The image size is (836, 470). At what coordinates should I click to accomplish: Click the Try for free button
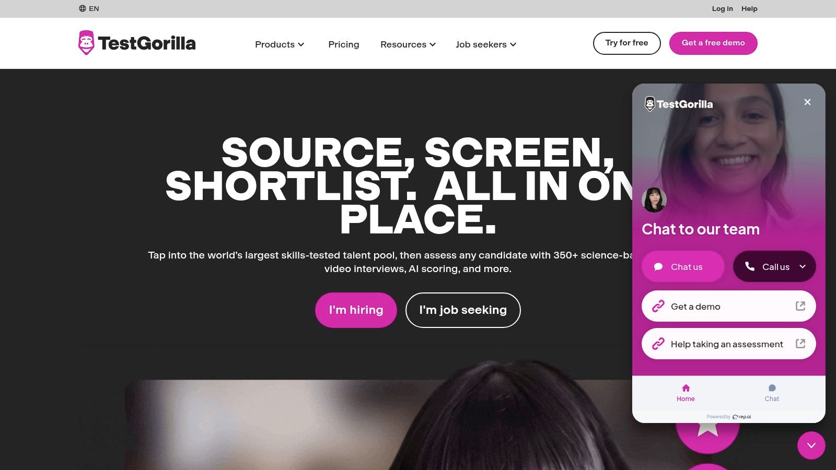click(626, 43)
